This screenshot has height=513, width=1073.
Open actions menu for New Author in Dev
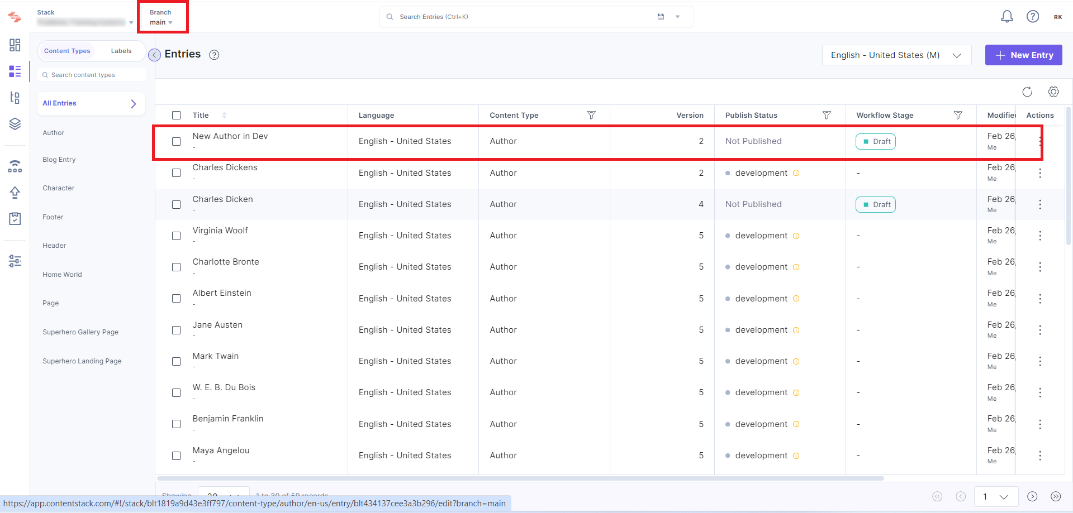click(1040, 142)
